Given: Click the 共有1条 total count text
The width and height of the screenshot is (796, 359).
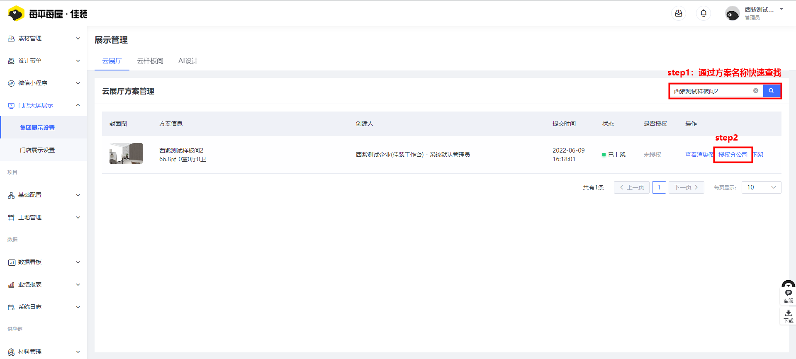Looking at the screenshot, I should 593,187.
